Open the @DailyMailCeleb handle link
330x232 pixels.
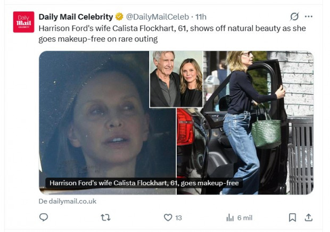tap(158, 16)
